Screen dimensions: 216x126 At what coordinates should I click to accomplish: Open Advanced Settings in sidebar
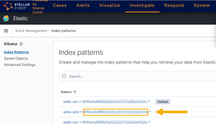pos(20,65)
